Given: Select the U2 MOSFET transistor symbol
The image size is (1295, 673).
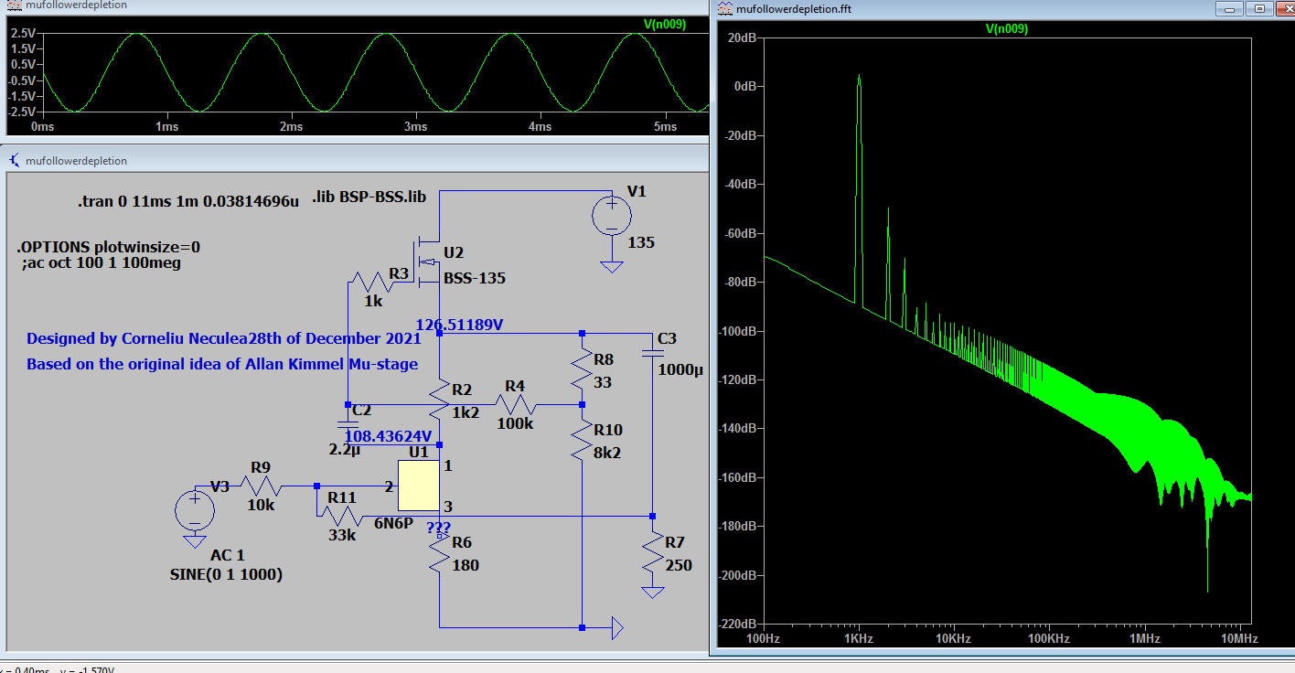Looking at the screenshot, I should (425, 262).
